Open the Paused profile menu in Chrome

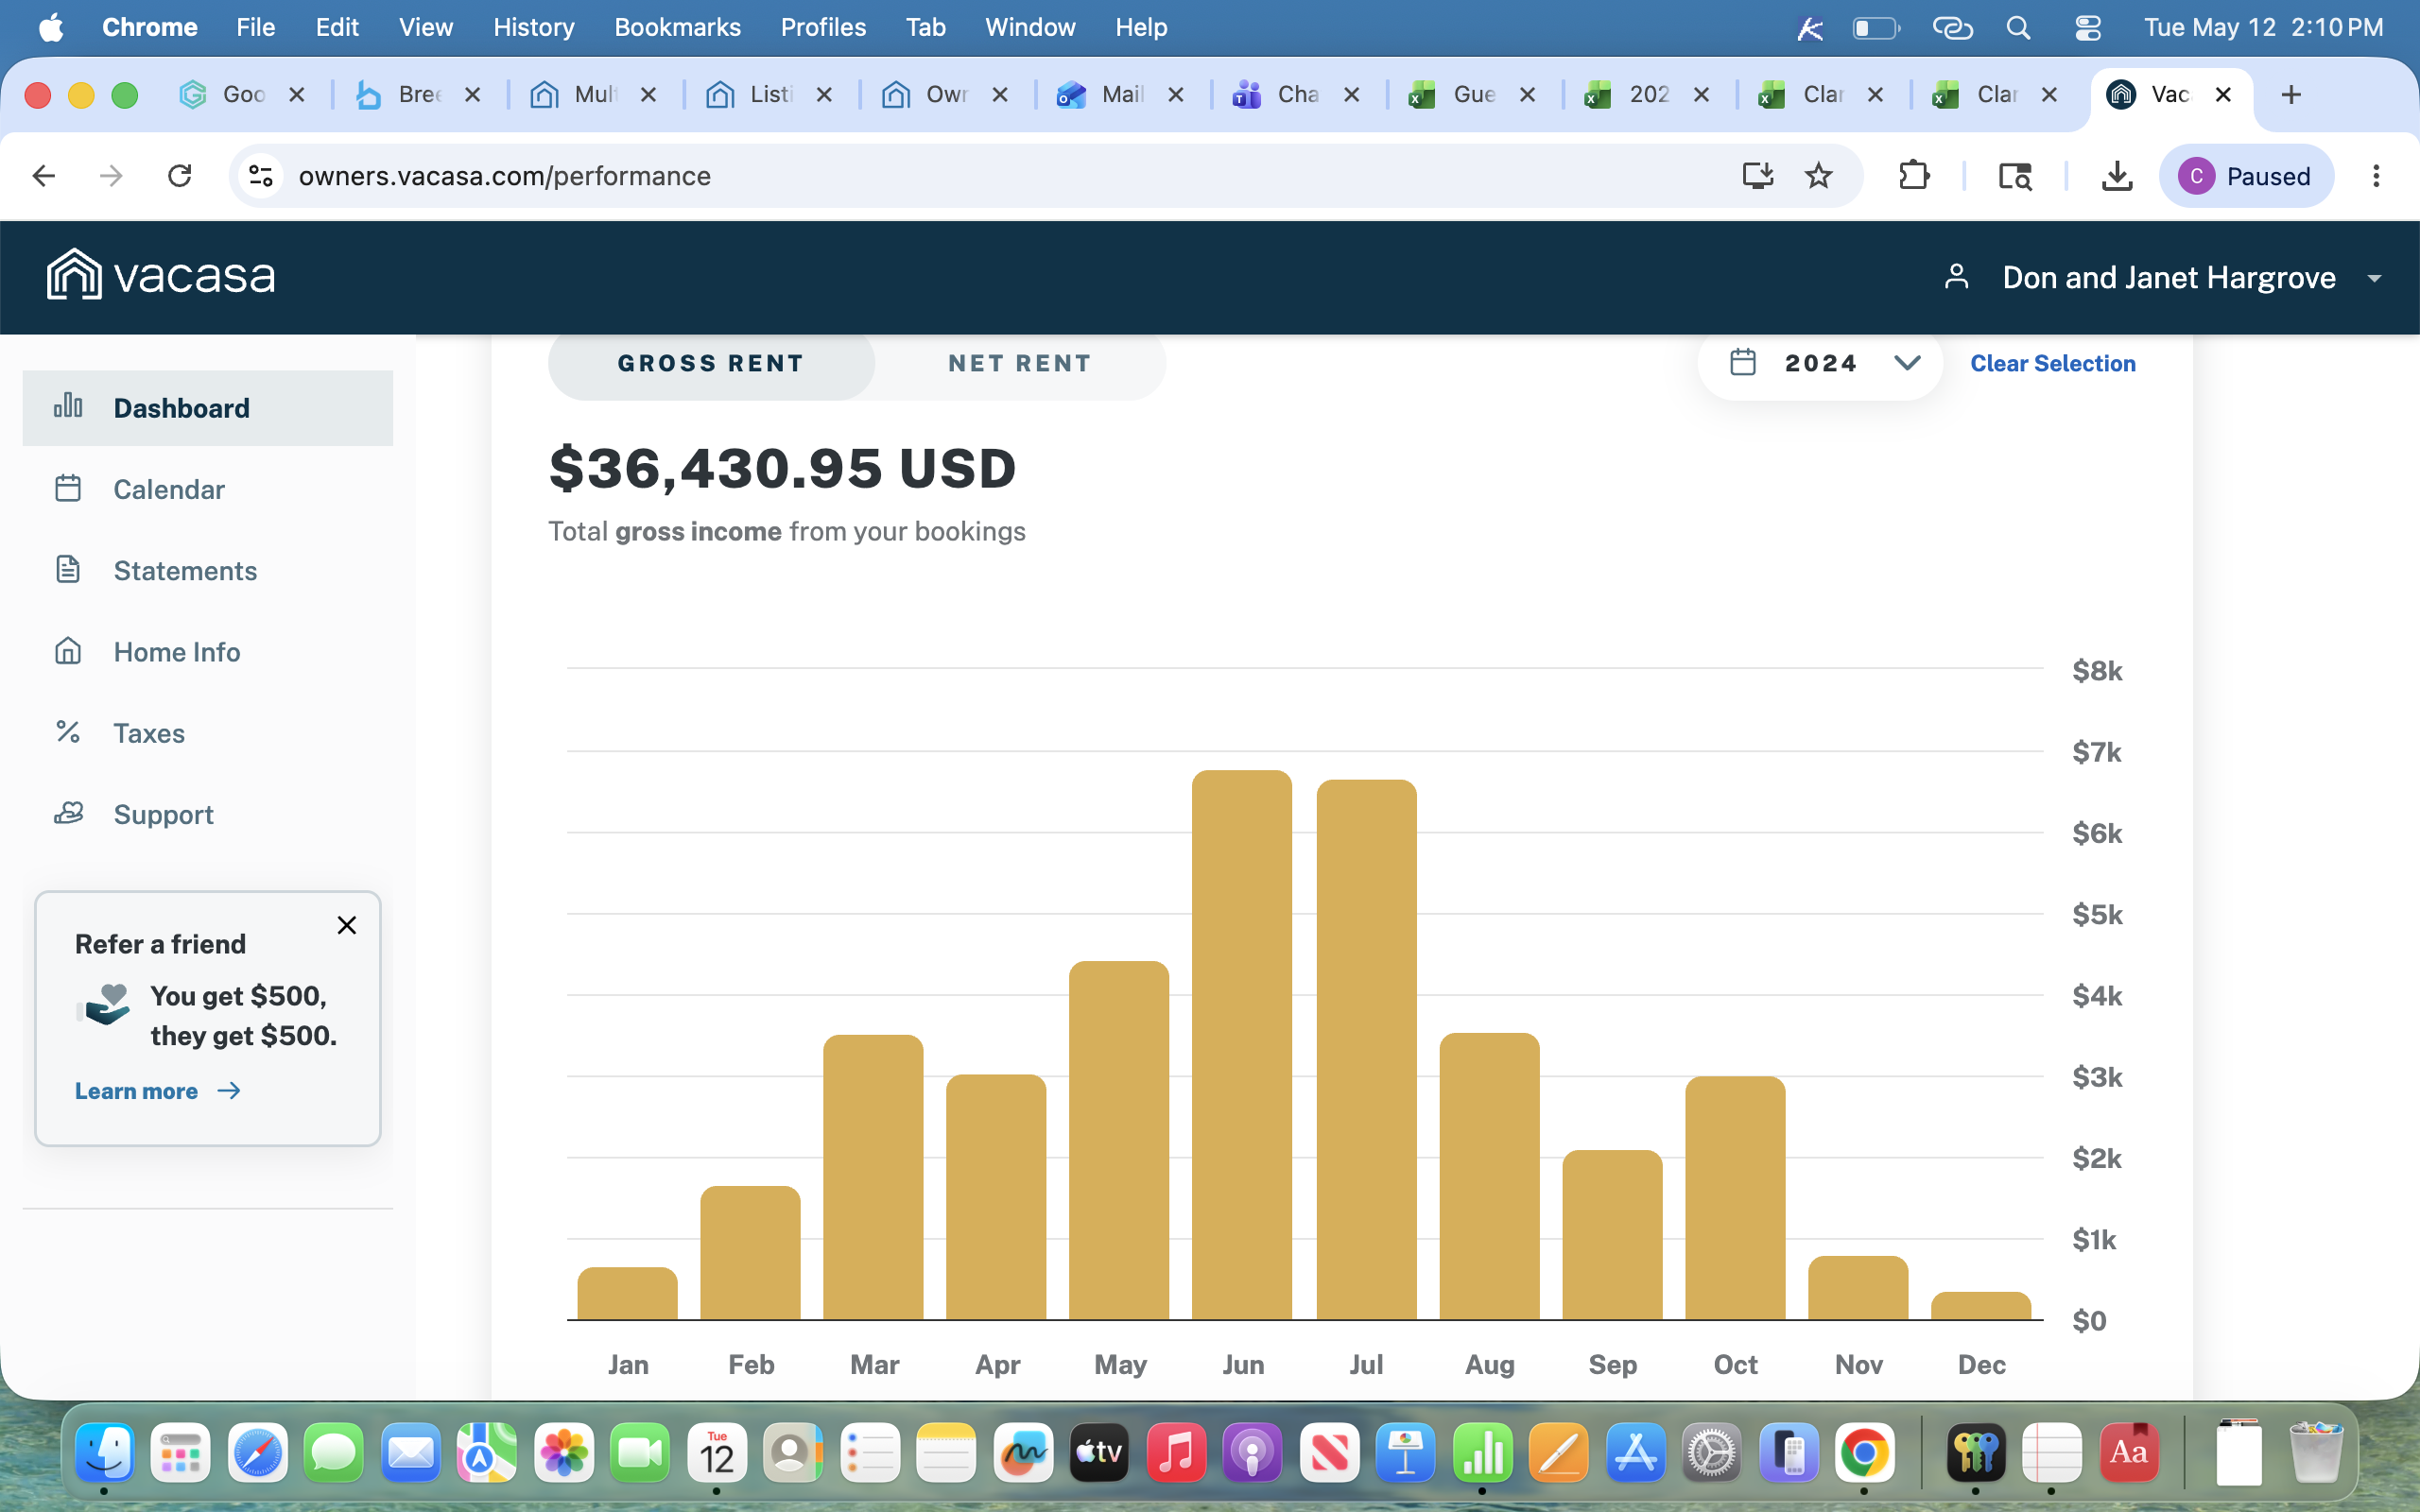pos(2246,176)
